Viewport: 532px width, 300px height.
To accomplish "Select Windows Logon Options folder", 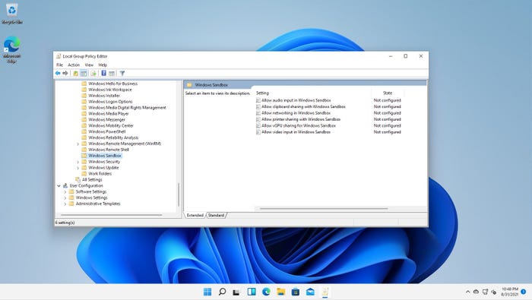I will tap(110, 102).
